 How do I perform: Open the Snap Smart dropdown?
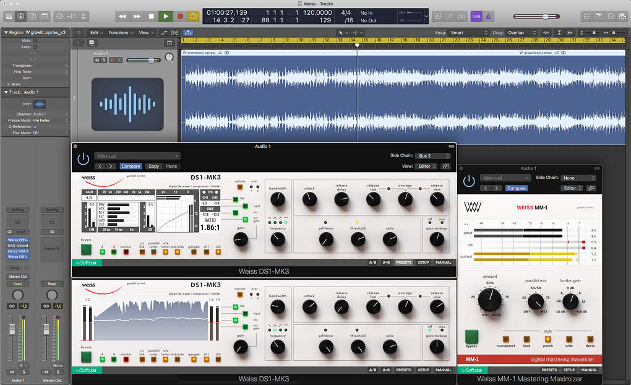(x=469, y=33)
